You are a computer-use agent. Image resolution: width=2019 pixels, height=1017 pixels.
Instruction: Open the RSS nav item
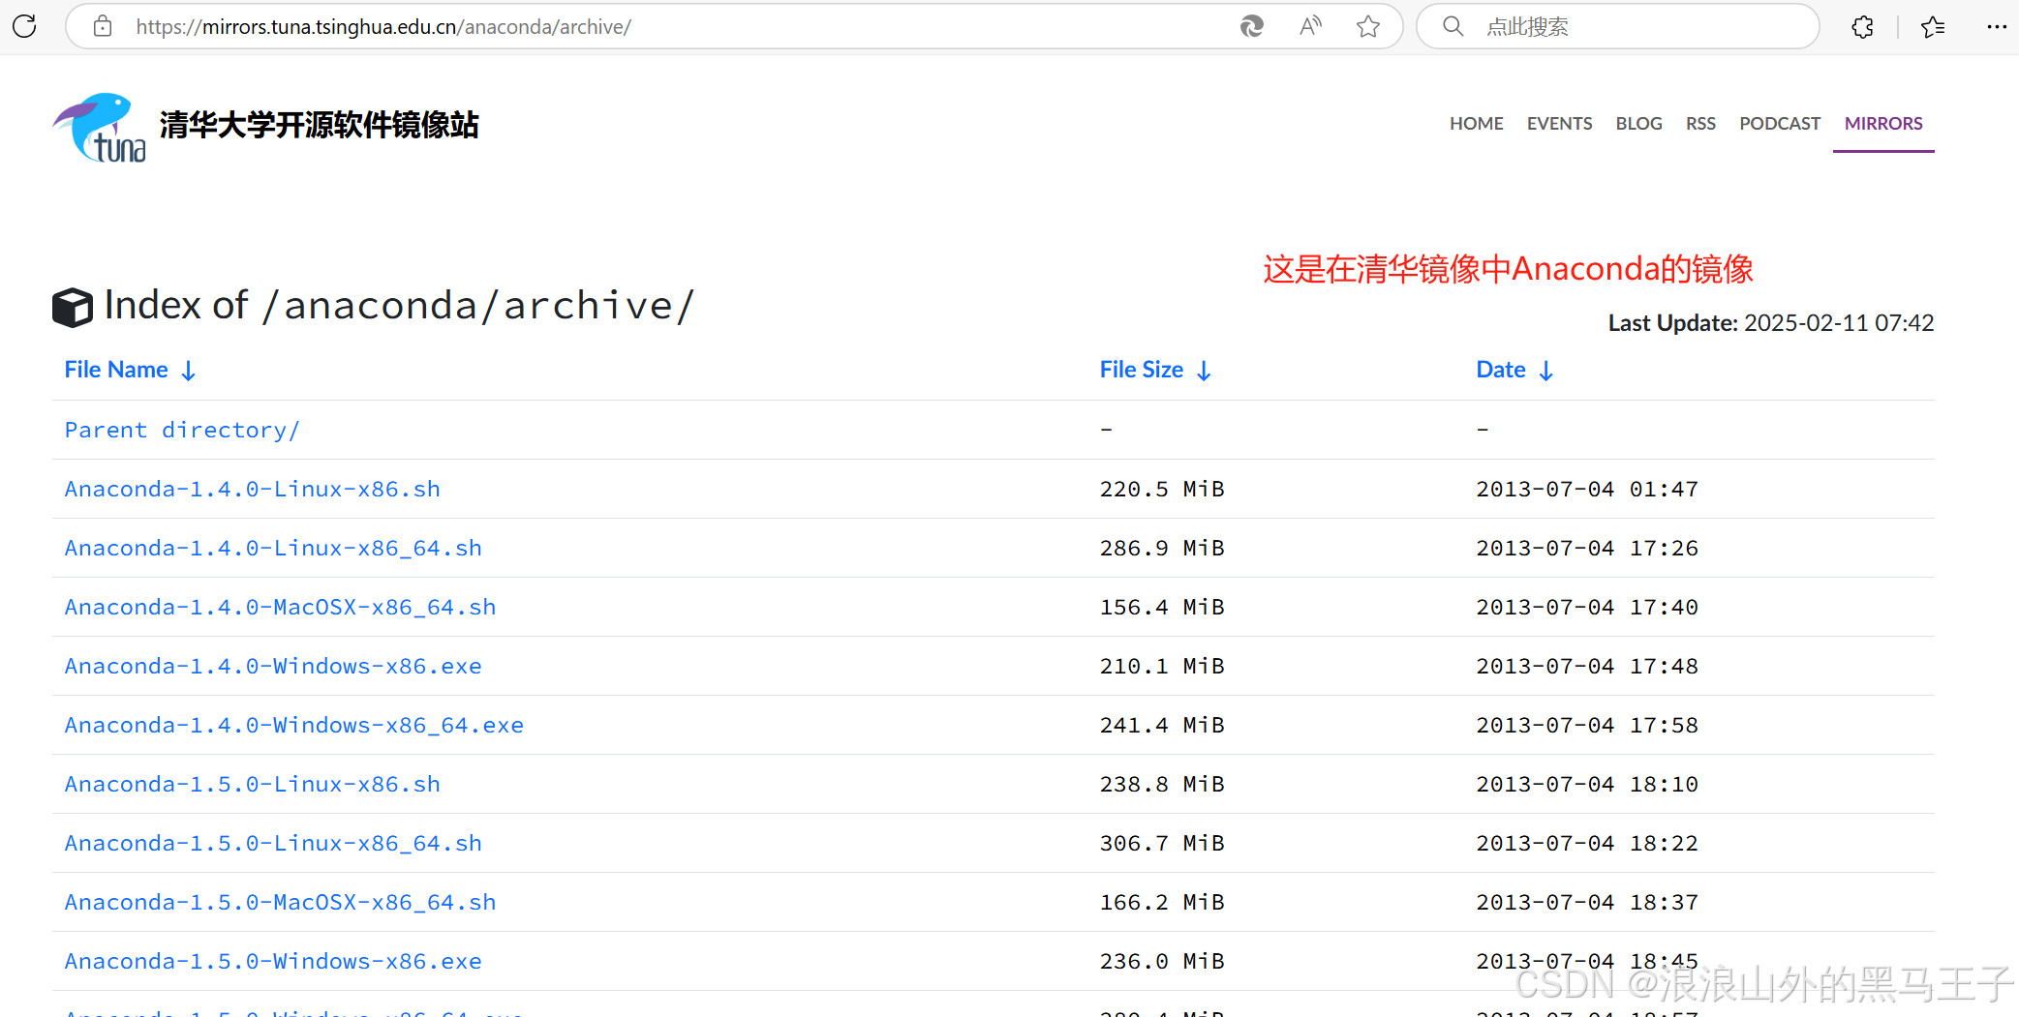coord(1700,124)
